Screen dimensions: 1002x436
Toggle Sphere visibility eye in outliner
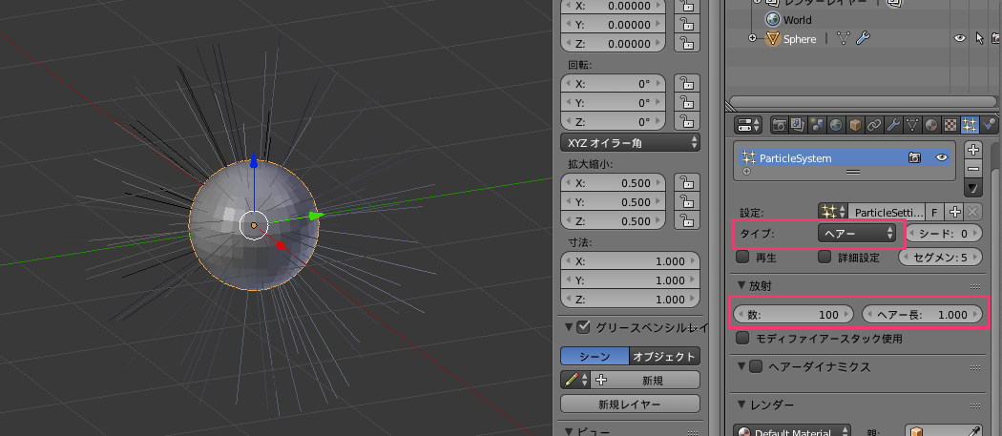point(960,39)
